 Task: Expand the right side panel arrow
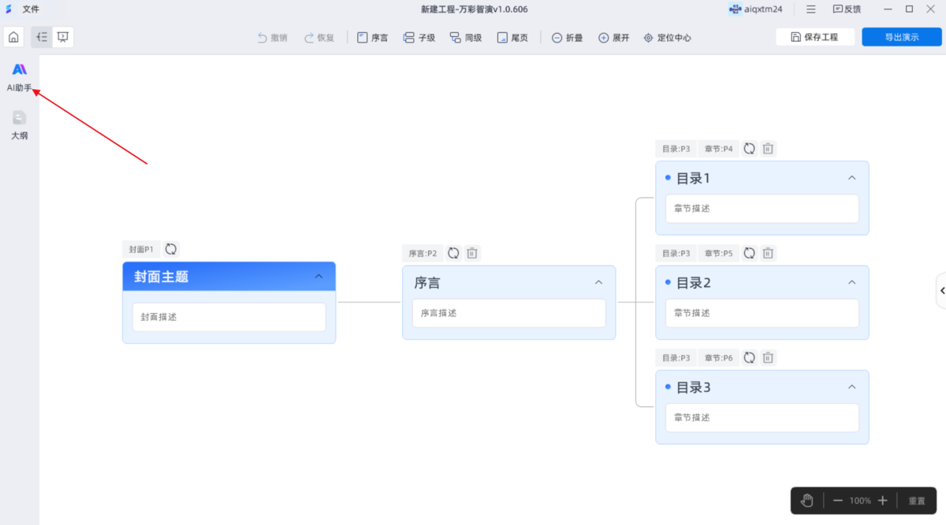click(942, 290)
